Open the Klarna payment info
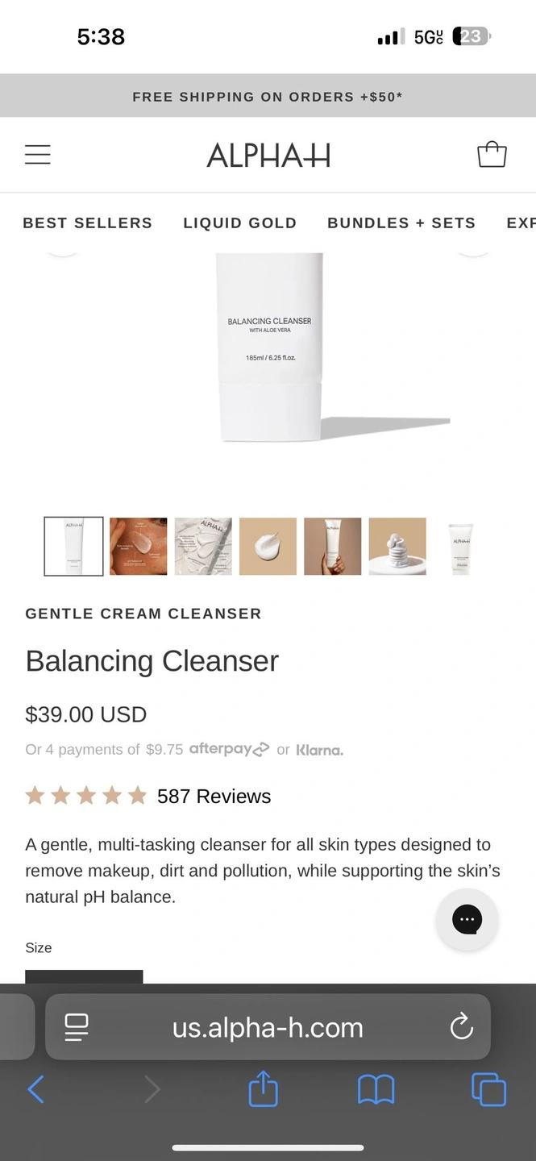 click(319, 750)
